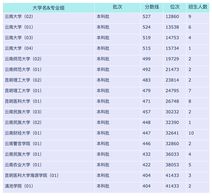Select the 云南大学（02）row name
This screenshot has width=212, height=196.
click(x=19, y=16)
